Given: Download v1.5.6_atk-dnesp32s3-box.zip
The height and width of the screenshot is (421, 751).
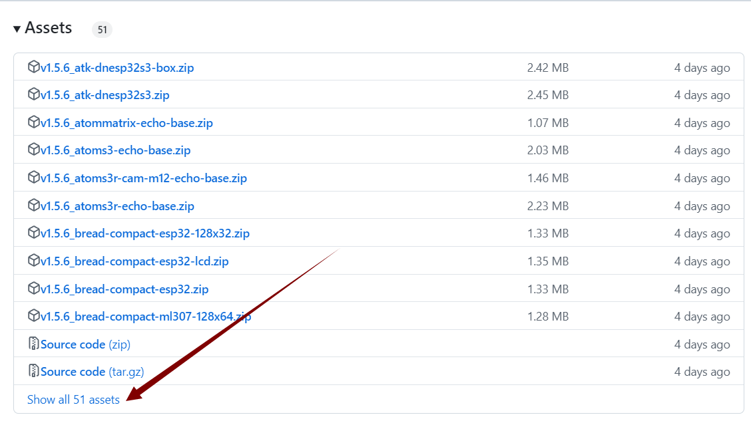Looking at the screenshot, I should pyautogui.click(x=117, y=68).
